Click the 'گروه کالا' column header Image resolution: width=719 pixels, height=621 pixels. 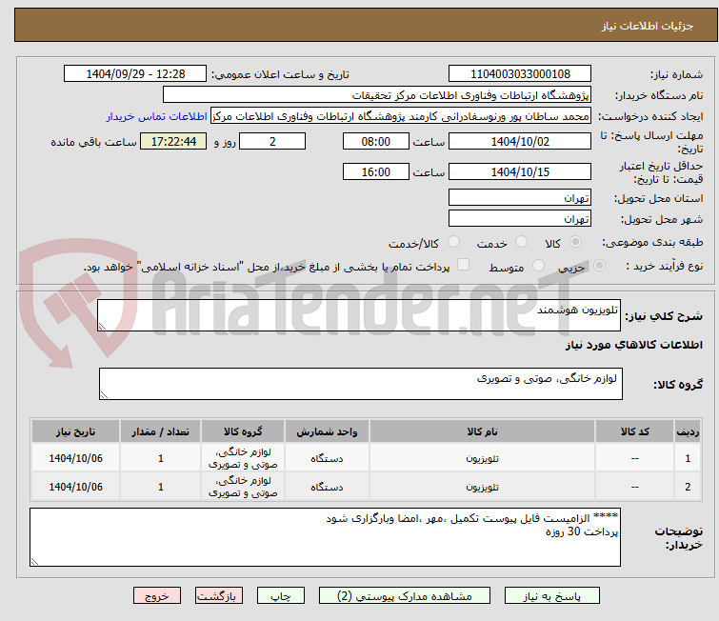coord(243,431)
